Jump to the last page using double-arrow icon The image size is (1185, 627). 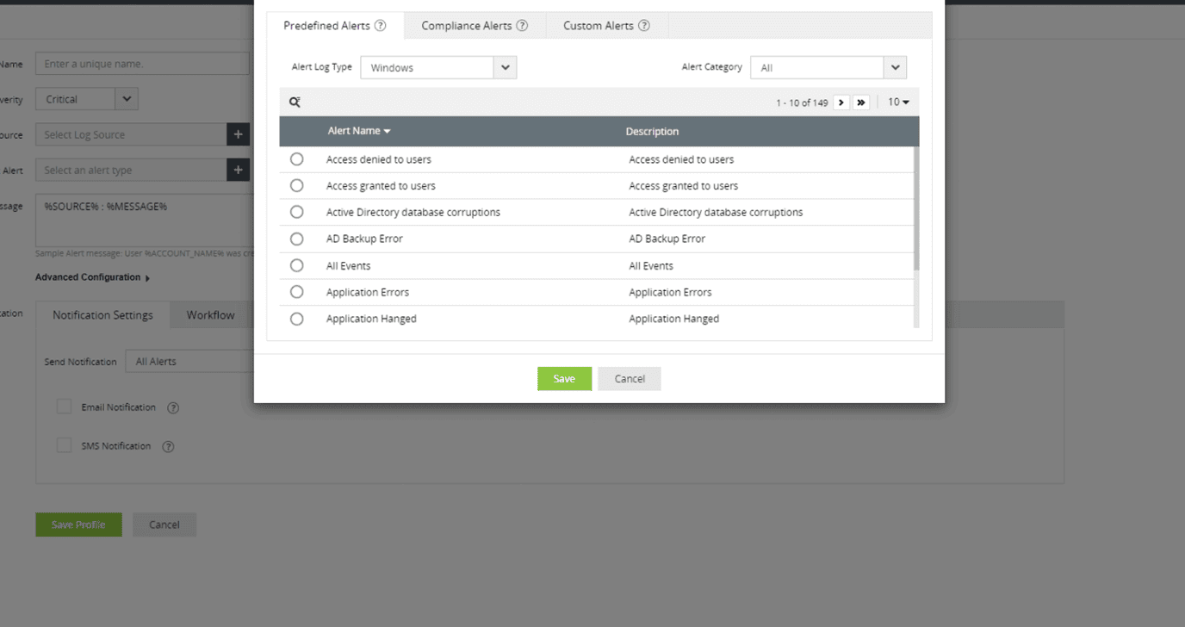click(x=861, y=102)
